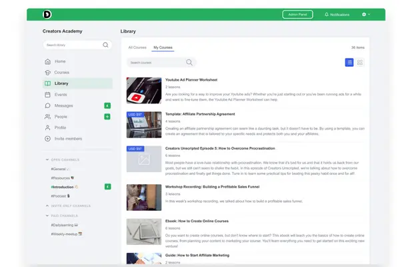
Task: Click the People group icon
Action: click(x=48, y=117)
